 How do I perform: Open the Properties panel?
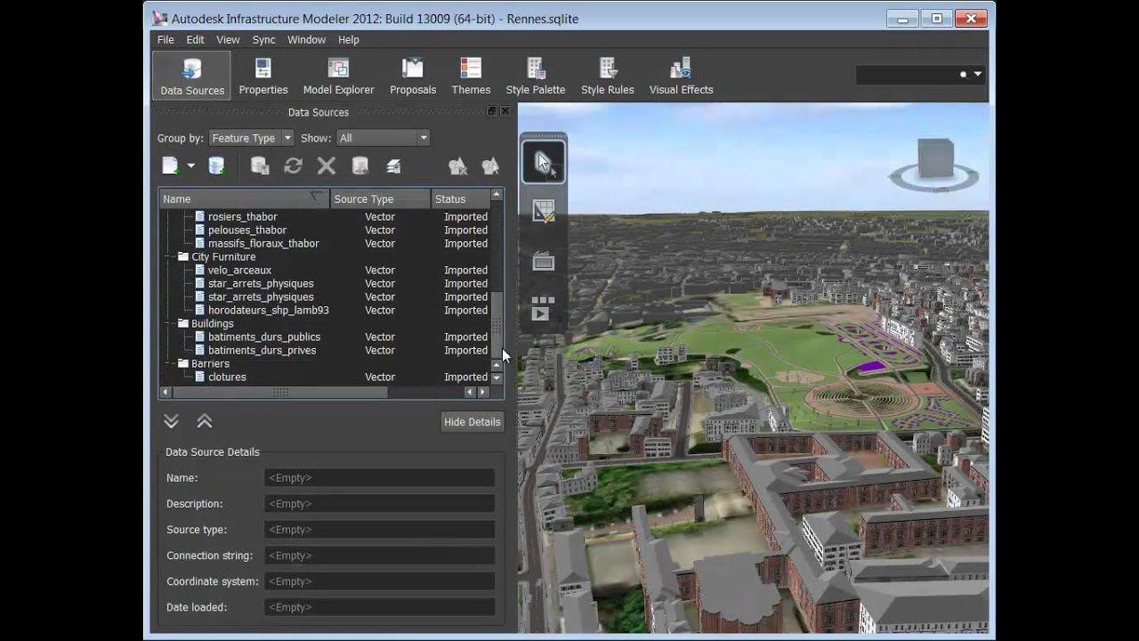tap(263, 76)
